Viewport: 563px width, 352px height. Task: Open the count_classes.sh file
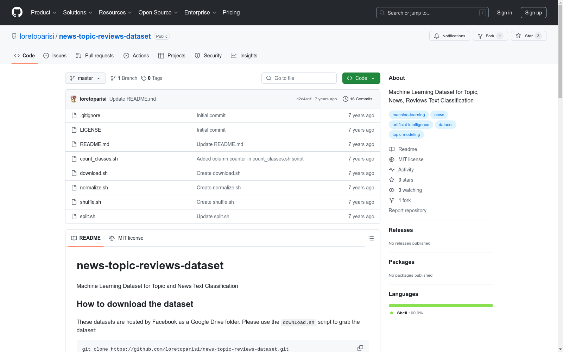(x=99, y=159)
